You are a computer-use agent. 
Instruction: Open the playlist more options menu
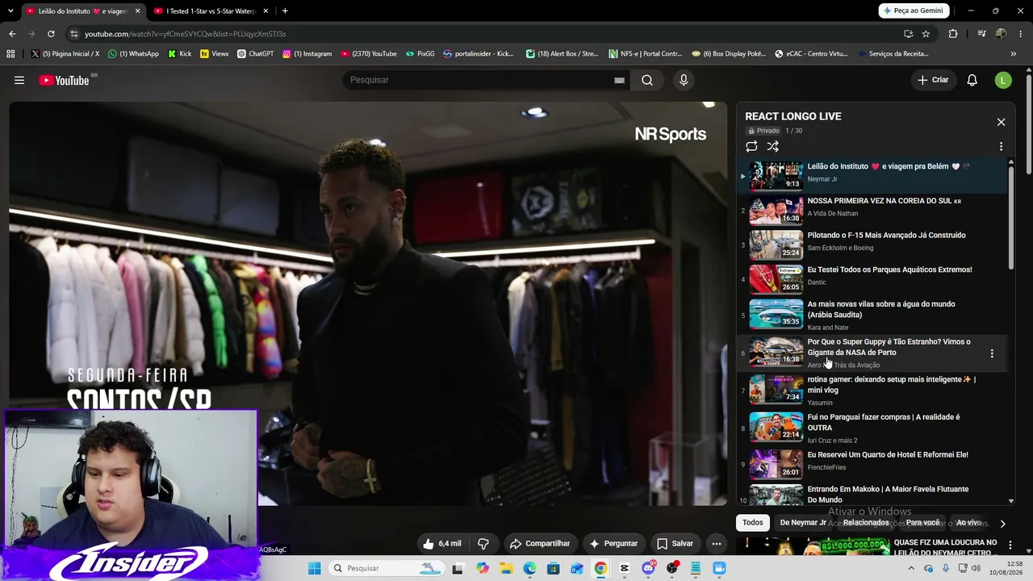1001,146
